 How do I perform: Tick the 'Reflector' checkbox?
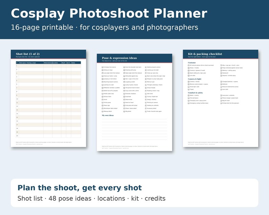click(221, 84)
